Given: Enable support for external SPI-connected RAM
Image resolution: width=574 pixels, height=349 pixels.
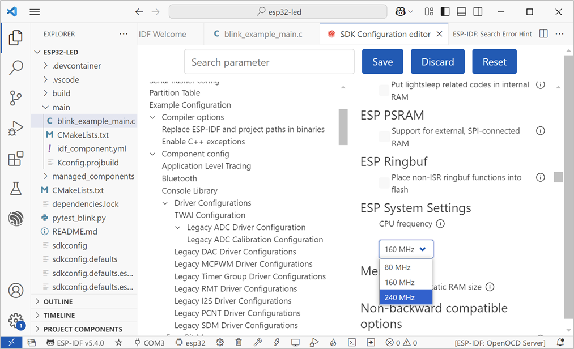Looking at the screenshot, I should click(x=384, y=137).
